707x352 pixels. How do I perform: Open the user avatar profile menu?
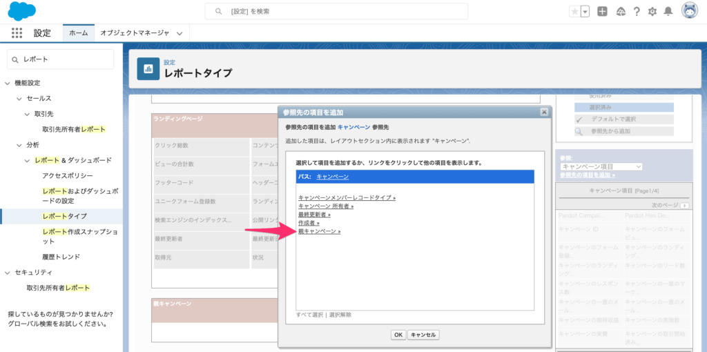tap(690, 11)
